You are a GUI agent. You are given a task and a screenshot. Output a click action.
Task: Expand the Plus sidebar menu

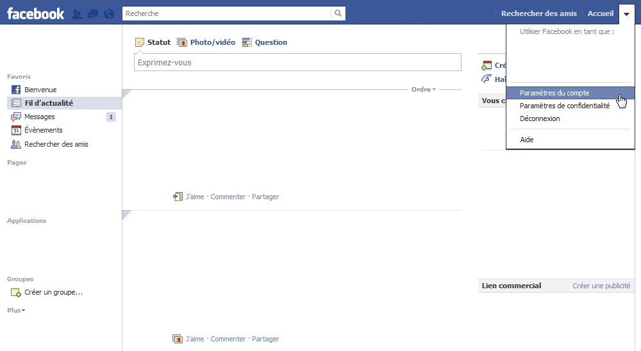tap(16, 310)
